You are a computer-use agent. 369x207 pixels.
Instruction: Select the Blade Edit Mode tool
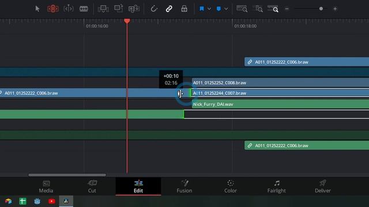(84, 9)
